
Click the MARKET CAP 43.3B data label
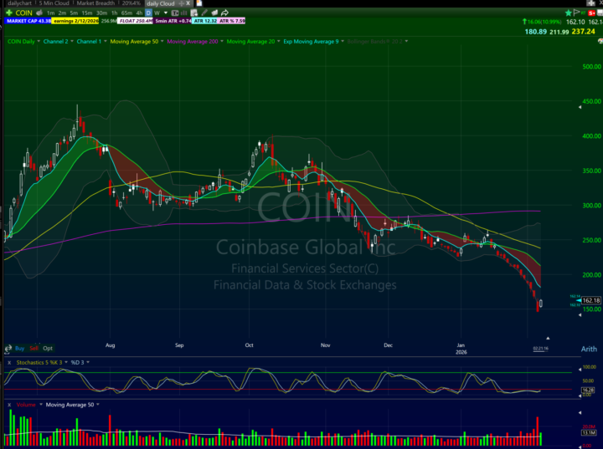point(28,21)
